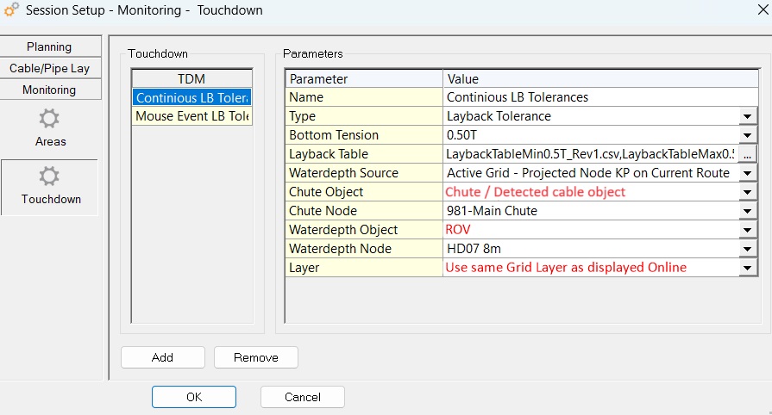Viewport: 772px width, 415px height.
Task: Select Mouse Event LB Tolerances entry
Action: [x=191, y=116]
